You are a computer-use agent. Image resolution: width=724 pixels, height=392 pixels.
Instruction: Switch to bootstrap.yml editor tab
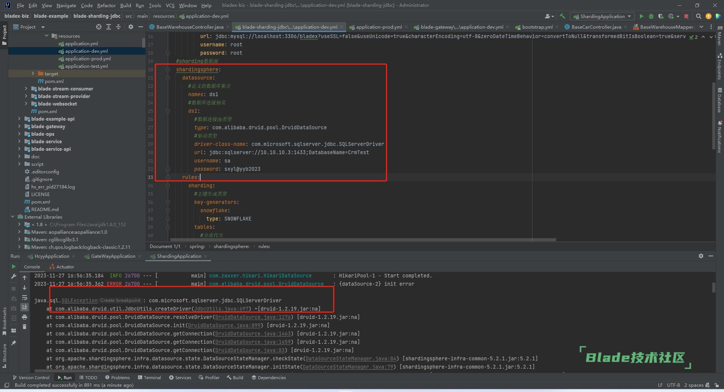pyautogui.click(x=537, y=27)
